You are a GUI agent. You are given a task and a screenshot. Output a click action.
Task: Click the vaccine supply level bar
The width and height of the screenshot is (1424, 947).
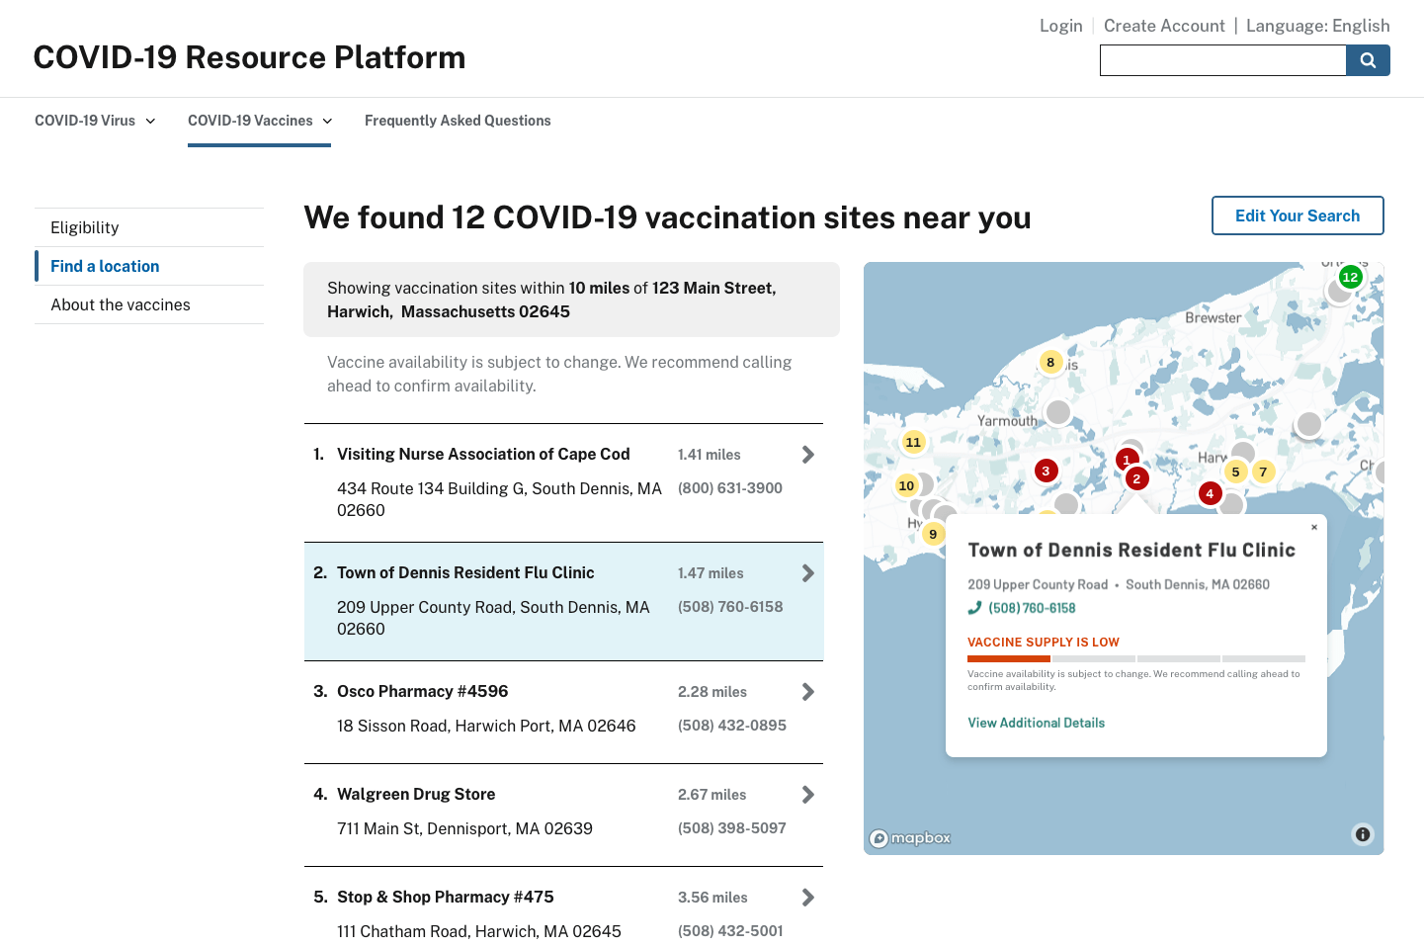[x=1136, y=658]
